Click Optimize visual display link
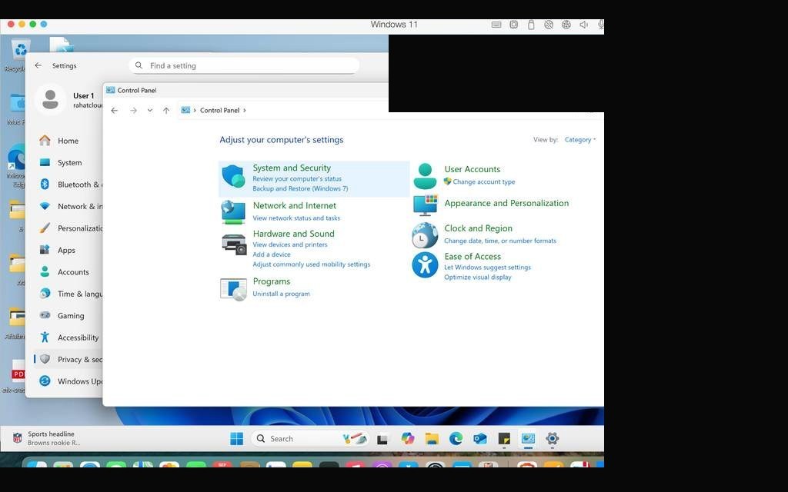The width and height of the screenshot is (788, 492). point(477,277)
